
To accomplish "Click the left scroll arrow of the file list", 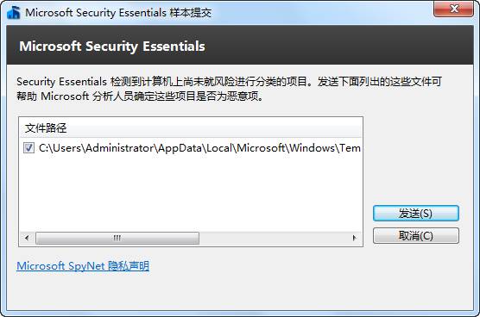I will point(27,238).
